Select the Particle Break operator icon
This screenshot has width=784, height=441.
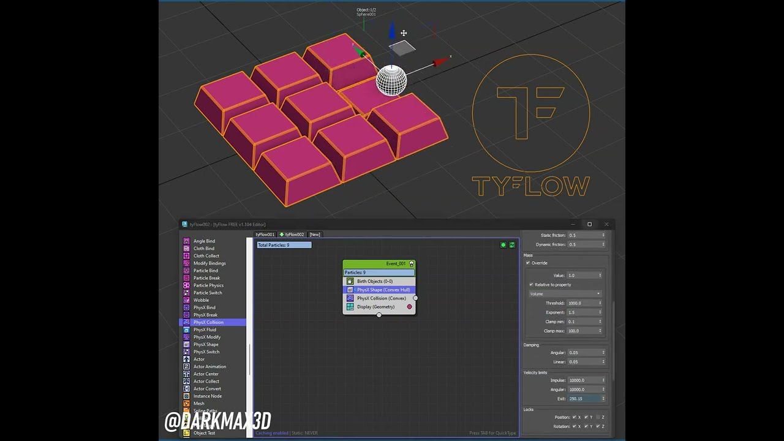coord(187,278)
